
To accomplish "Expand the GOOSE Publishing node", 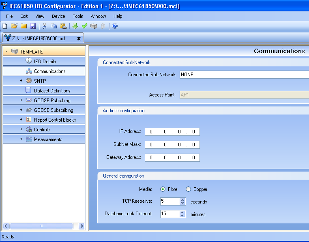I will [21, 100].
